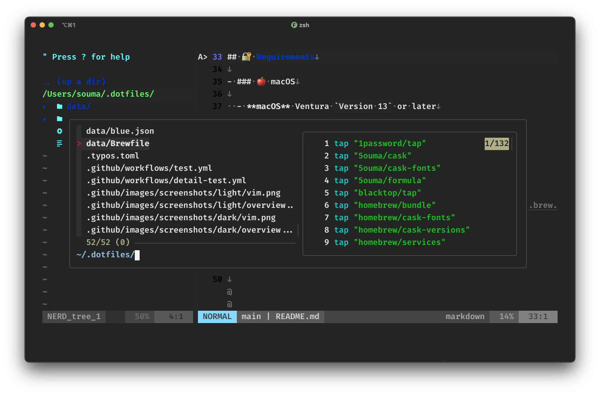The height and width of the screenshot is (395, 600).
Task: Click the data/ folder icon in tree
Action: click(59, 106)
